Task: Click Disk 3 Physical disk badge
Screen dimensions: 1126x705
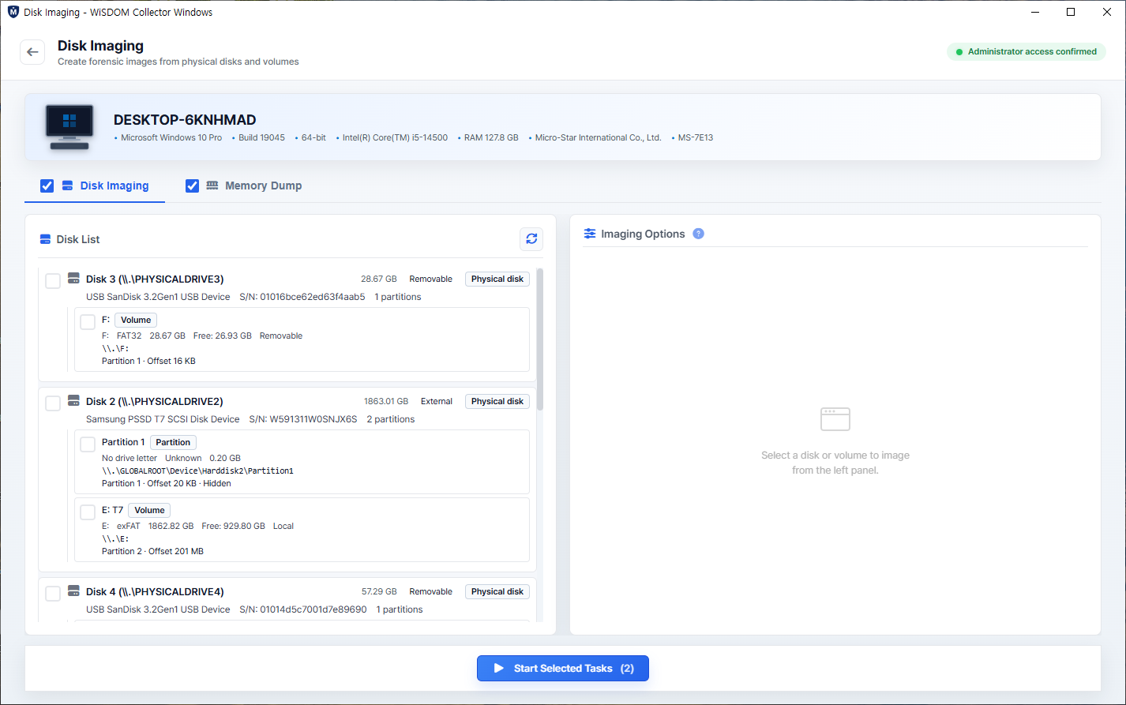Action: pos(497,279)
